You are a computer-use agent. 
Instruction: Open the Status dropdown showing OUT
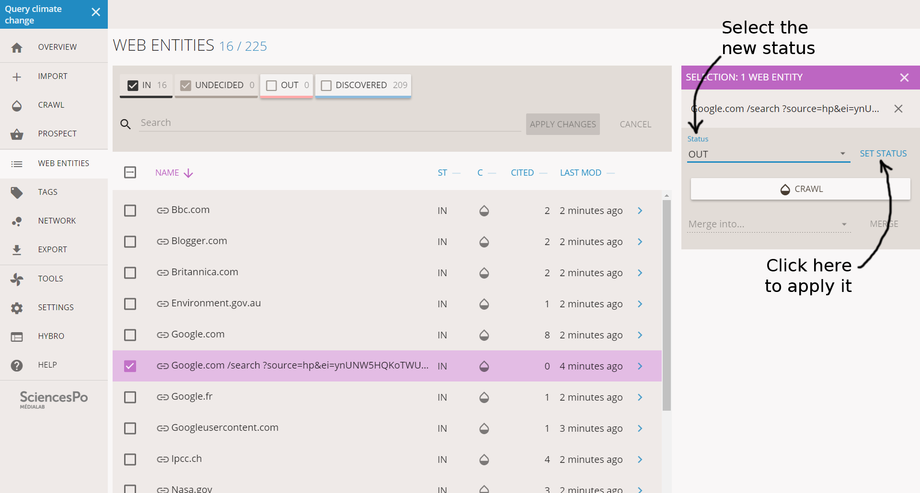tap(768, 154)
